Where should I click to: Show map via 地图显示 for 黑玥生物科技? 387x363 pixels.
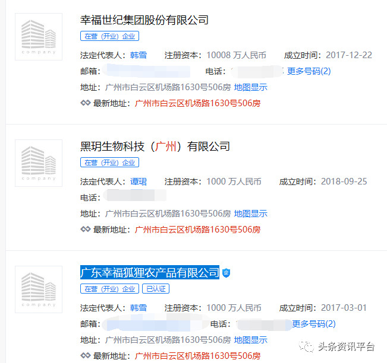[x=250, y=214]
